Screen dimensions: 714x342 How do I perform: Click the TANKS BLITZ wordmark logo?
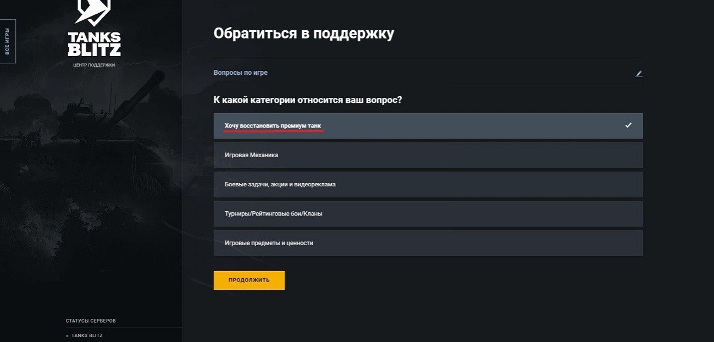[94, 44]
